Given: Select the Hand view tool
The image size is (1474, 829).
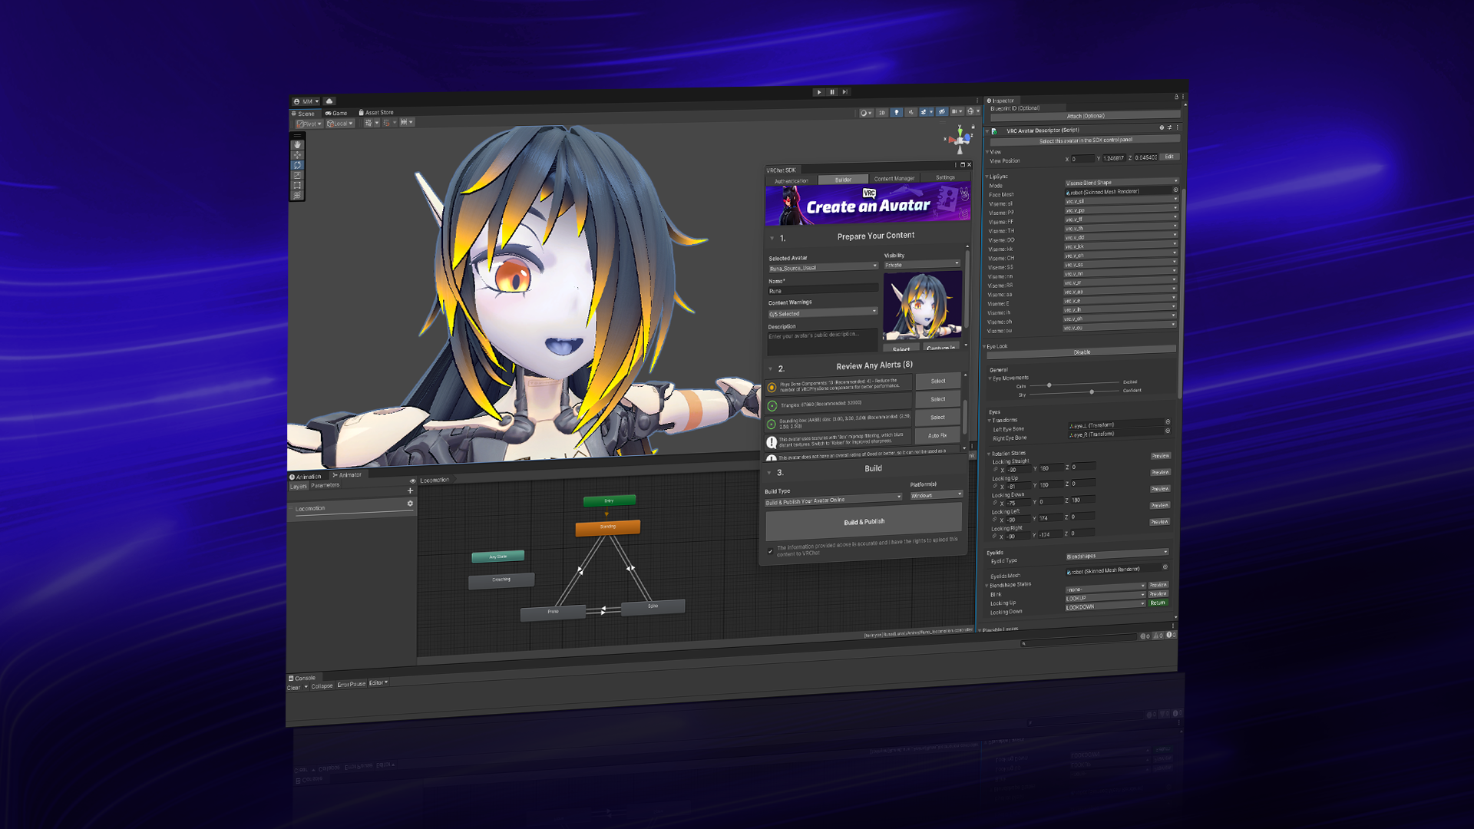Looking at the screenshot, I should [x=297, y=143].
